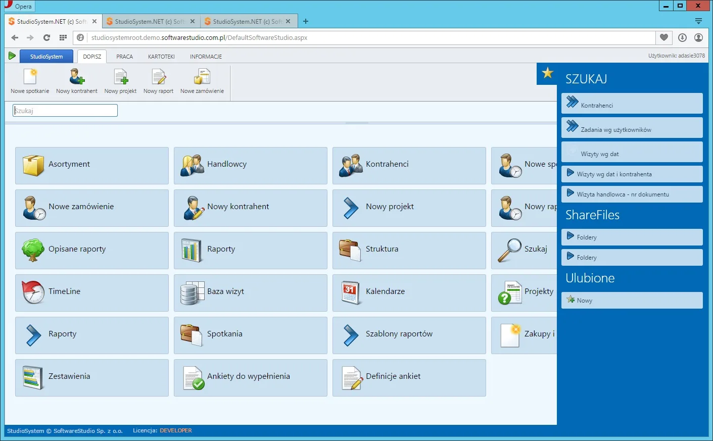713x441 pixels.
Task: Open the KARTOTEKI ribbon tab
Action: click(x=161, y=57)
